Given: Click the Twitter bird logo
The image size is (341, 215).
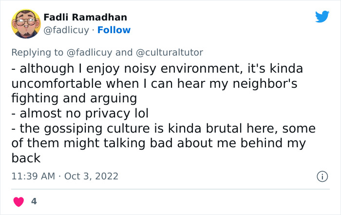Looking at the screenshot, I should [x=322, y=17].
